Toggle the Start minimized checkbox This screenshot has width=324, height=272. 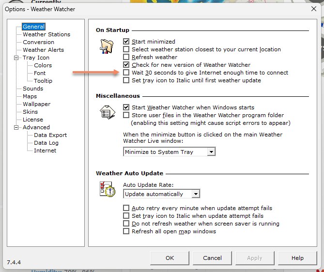click(126, 42)
